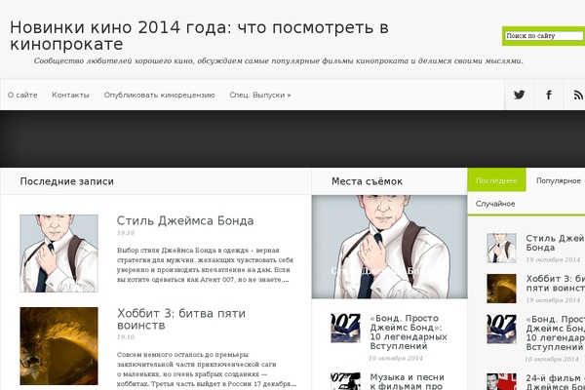The image size is (585, 390).
Task: Open '10 легендарных Вступлений' link in Места съёмок
Action: 409,332
